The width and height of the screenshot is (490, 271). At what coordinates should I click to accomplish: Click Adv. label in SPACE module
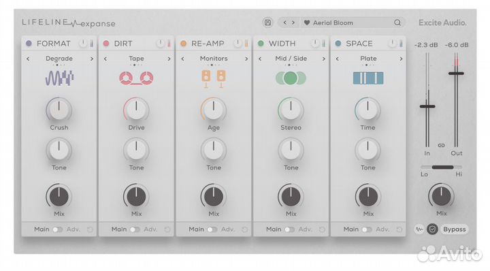tap(382, 229)
